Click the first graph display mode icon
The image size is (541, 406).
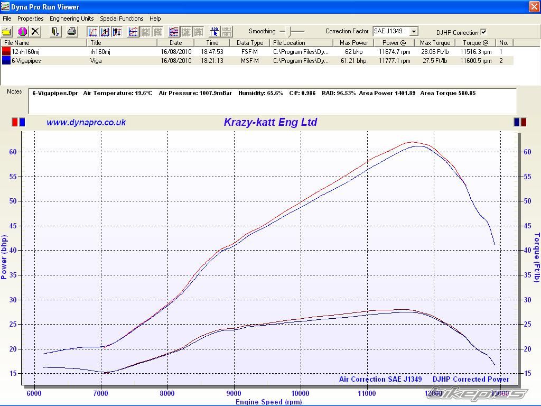[92, 32]
